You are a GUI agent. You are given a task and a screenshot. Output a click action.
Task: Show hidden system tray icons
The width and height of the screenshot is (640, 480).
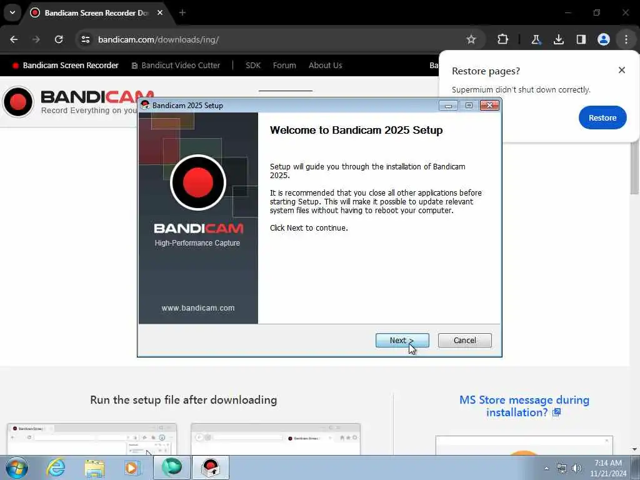tap(546, 468)
